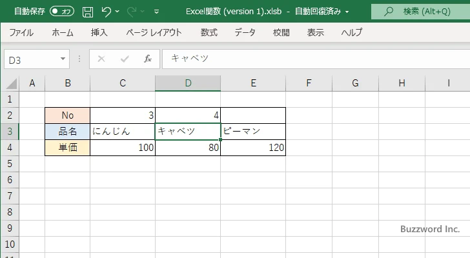
Task: Click the 自動保存 label text
Action: tap(30, 12)
